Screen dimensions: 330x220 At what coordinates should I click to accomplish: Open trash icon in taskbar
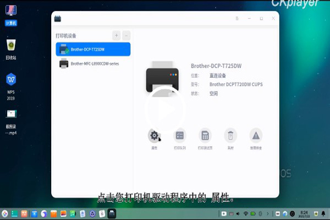pyautogui.click(x=316, y=214)
